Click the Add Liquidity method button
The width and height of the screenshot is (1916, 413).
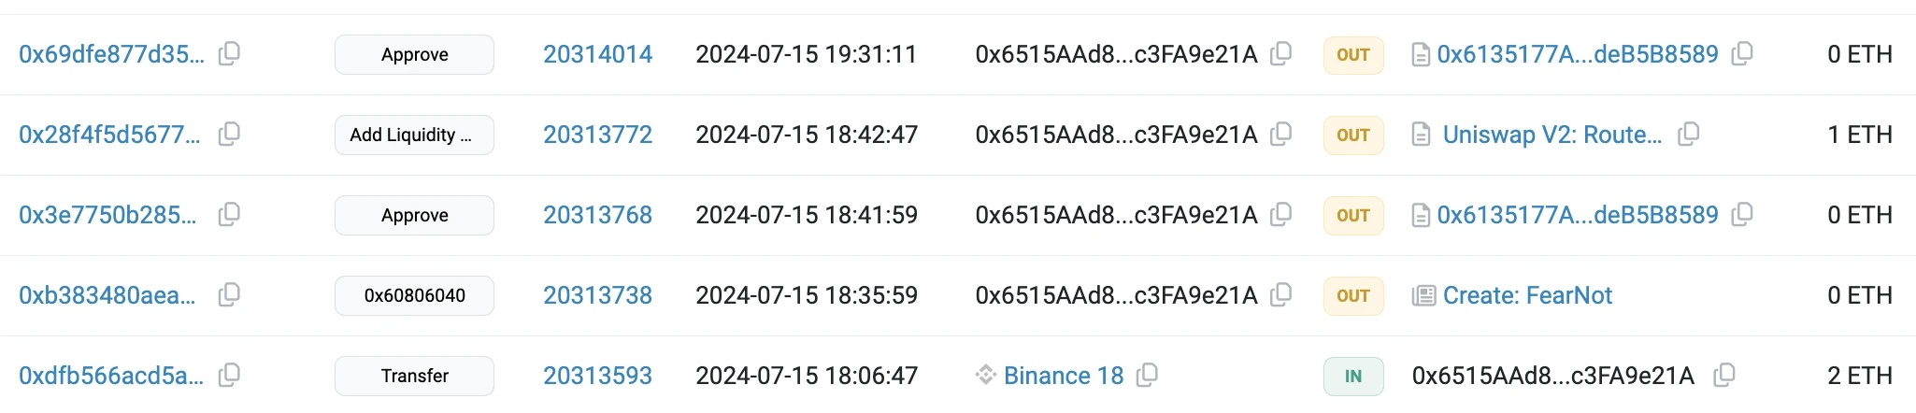coord(414,135)
